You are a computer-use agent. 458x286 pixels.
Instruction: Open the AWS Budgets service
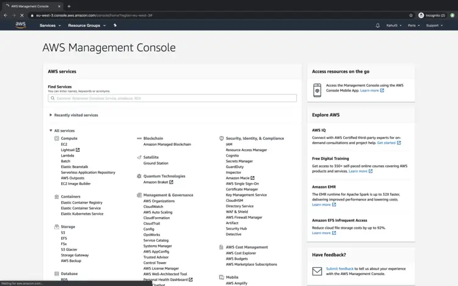(x=237, y=259)
